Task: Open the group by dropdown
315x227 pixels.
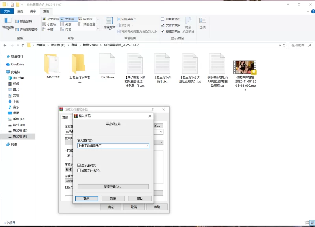Action: click(x=126, y=19)
